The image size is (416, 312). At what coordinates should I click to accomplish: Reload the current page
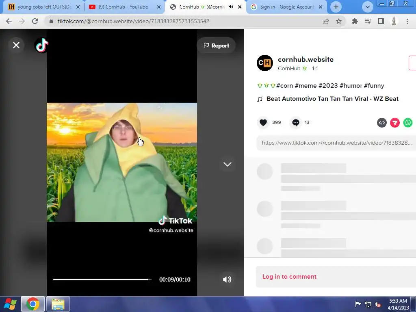click(x=35, y=21)
